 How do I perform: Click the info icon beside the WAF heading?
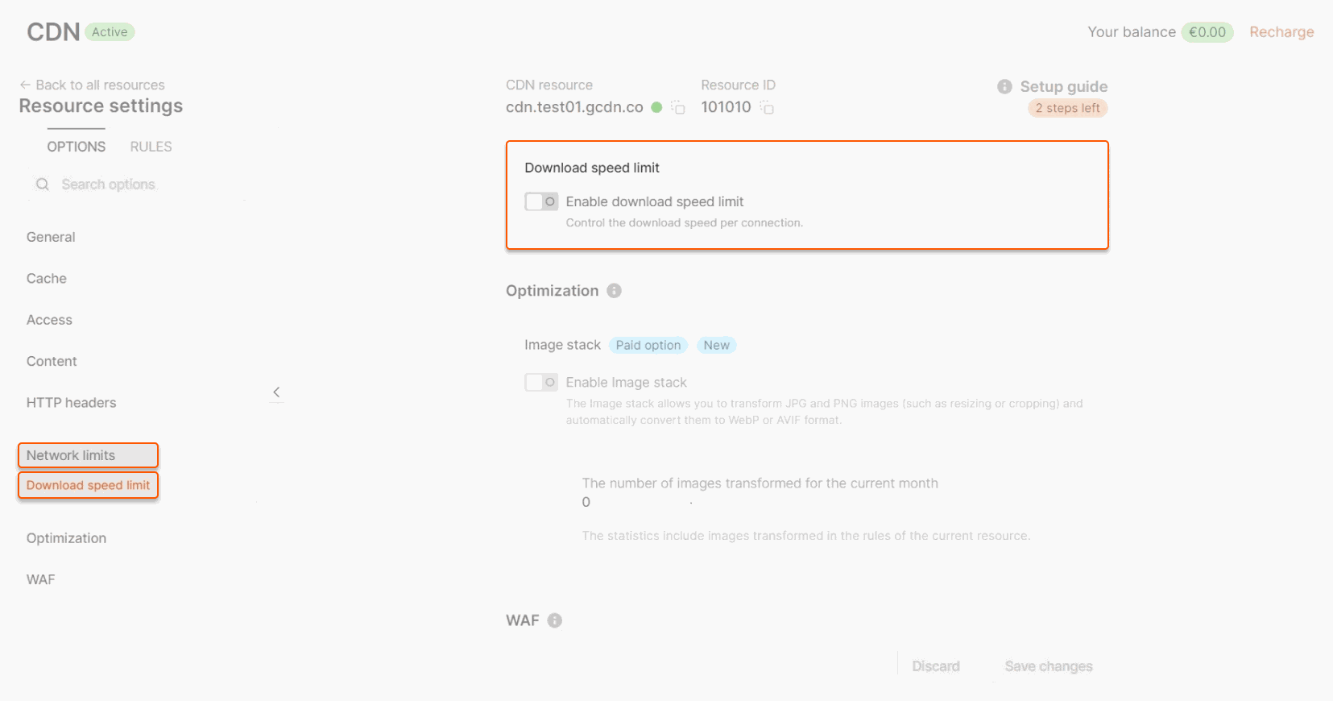click(555, 620)
